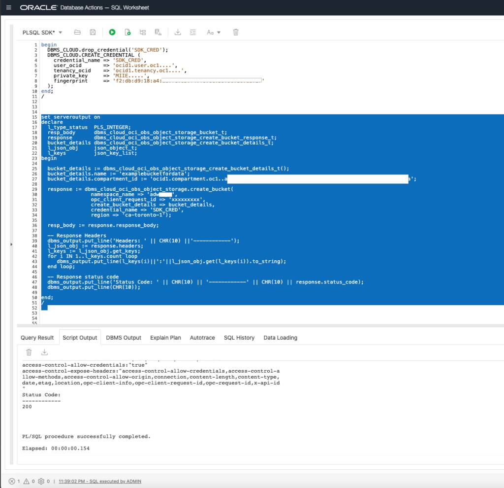Click the error count icon in status bar
The height and width of the screenshot is (488, 504).
click(12, 481)
